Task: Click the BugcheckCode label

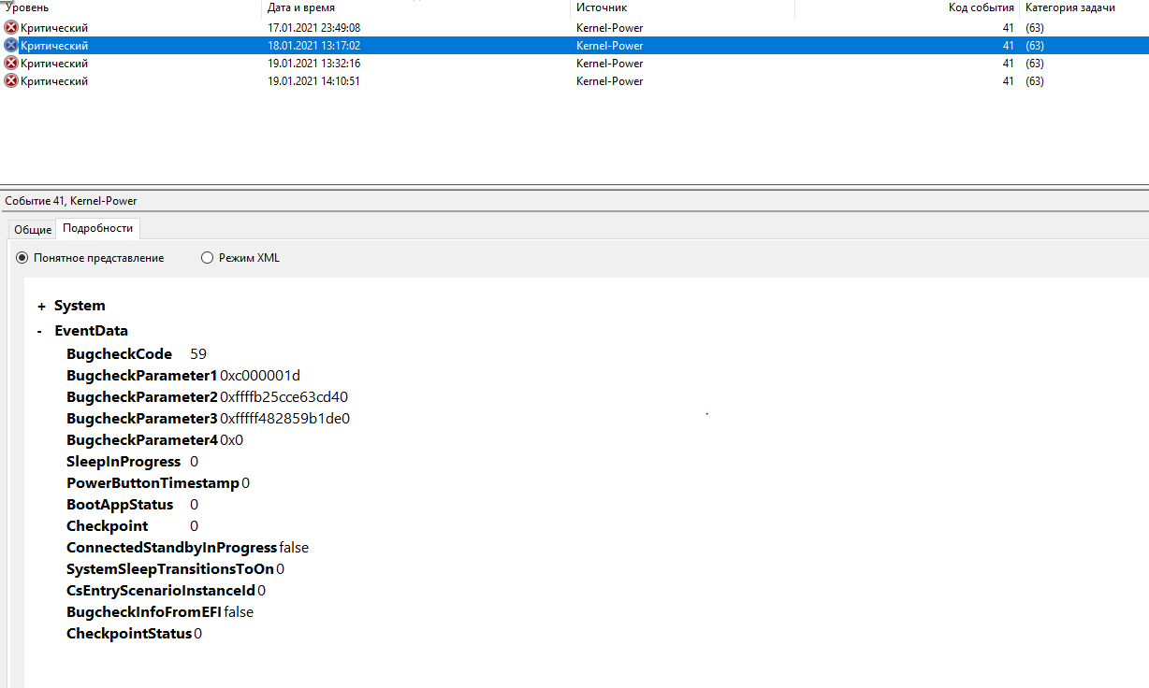Action: [x=119, y=354]
